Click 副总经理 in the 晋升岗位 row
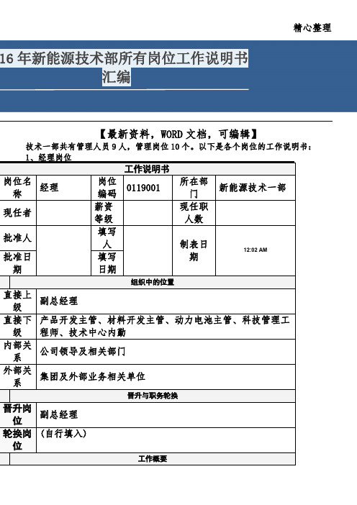This screenshot has width=357, height=505. [x=58, y=414]
